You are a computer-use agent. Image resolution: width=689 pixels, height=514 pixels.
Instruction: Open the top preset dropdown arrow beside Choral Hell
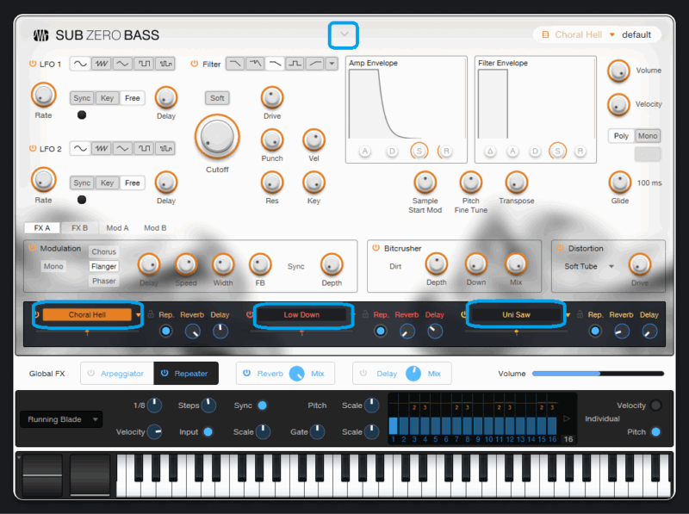[612, 34]
